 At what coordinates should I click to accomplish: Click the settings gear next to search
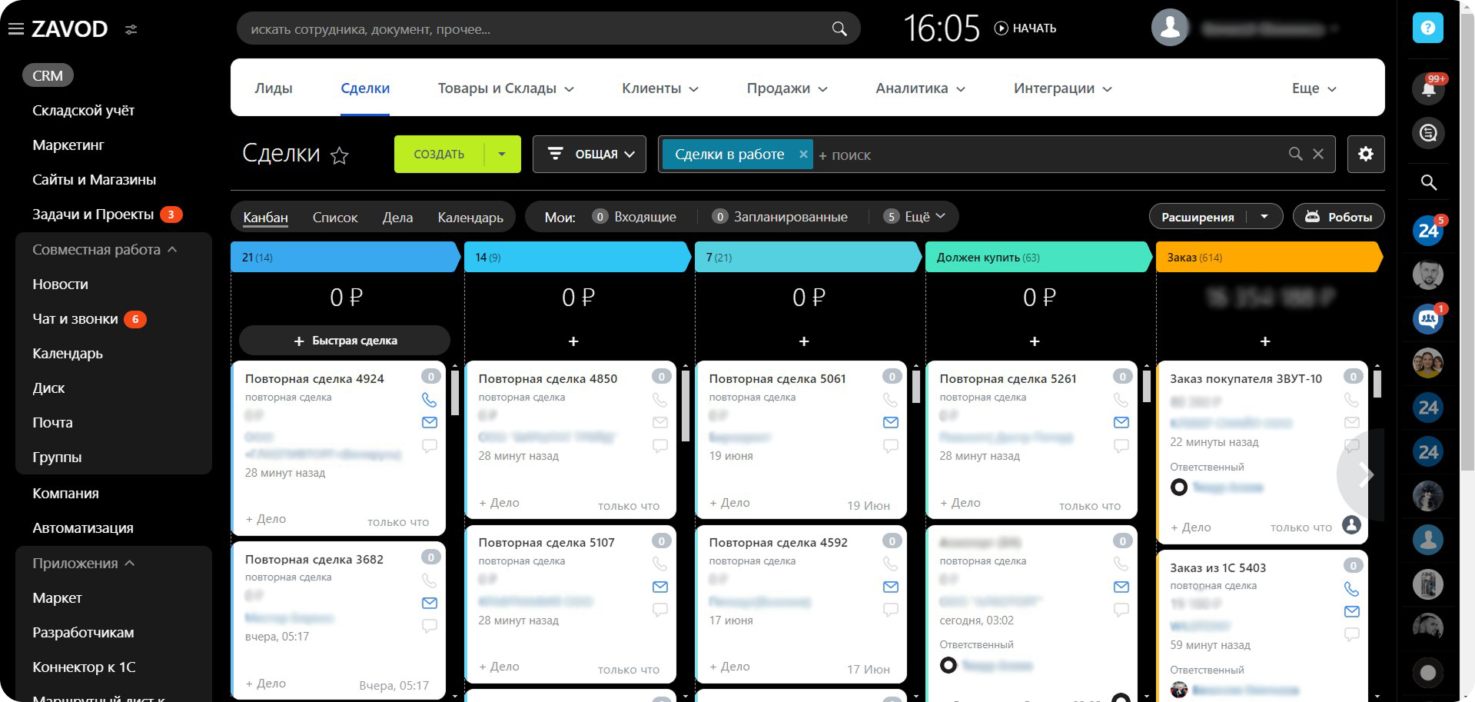click(1365, 154)
